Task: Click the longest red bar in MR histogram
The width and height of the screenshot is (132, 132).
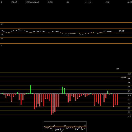Action: [51, 104]
